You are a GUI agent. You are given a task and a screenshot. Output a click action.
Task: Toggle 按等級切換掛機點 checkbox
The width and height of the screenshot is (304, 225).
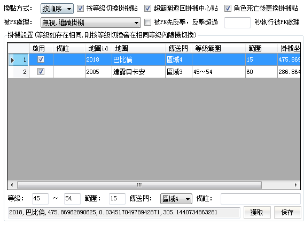pyautogui.click(x=80, y=9)
